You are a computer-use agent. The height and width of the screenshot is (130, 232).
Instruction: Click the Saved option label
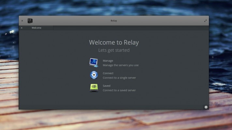[107, 86]
